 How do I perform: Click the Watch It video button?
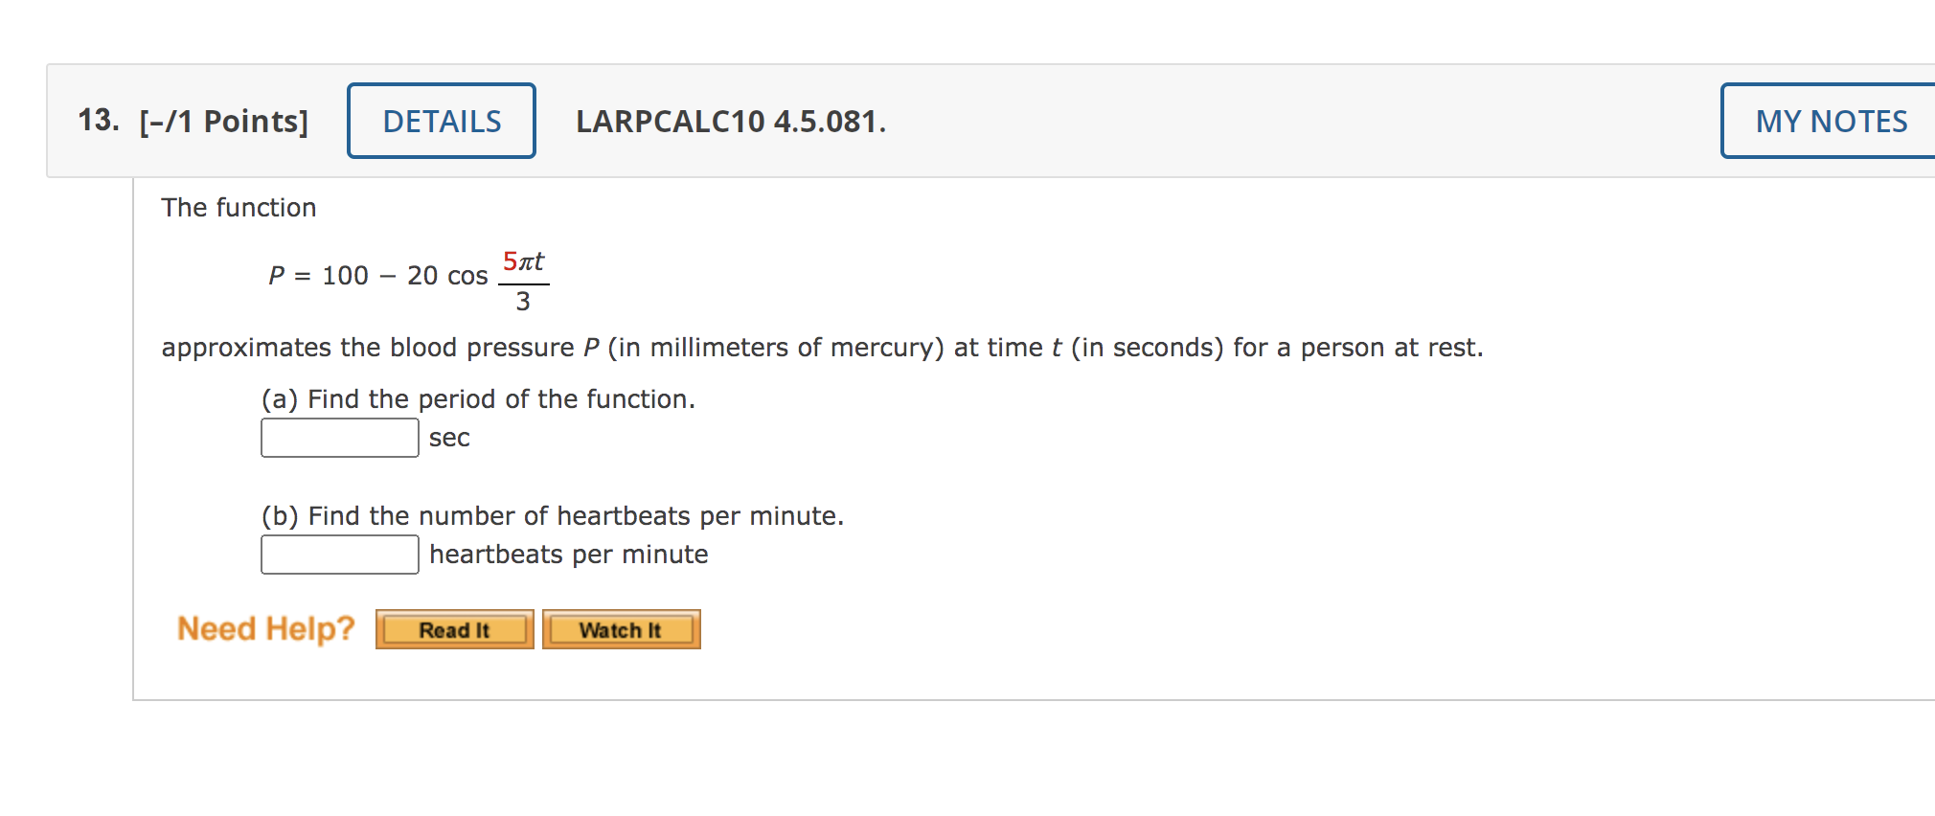coord(621,629)
